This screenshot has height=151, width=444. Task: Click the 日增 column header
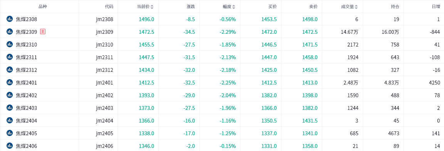436,7
